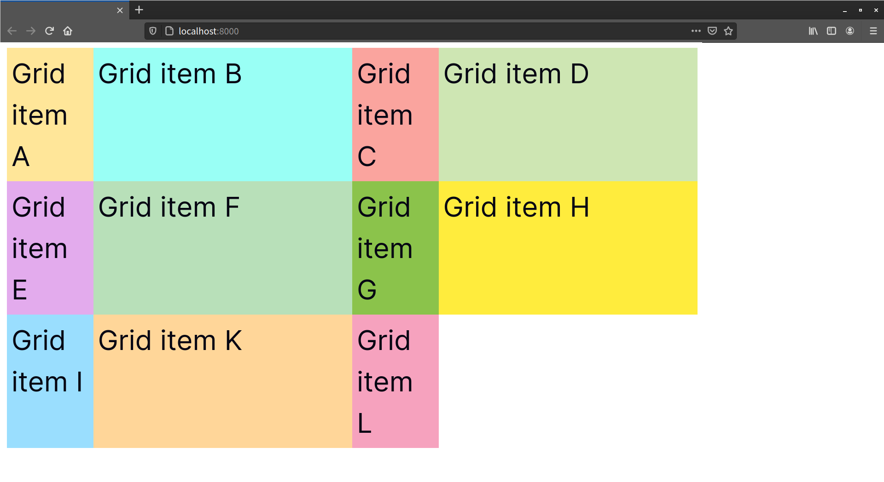This screenshot has height=482, width=884.
Task: Reload the current page
Action: click(49, 31)
